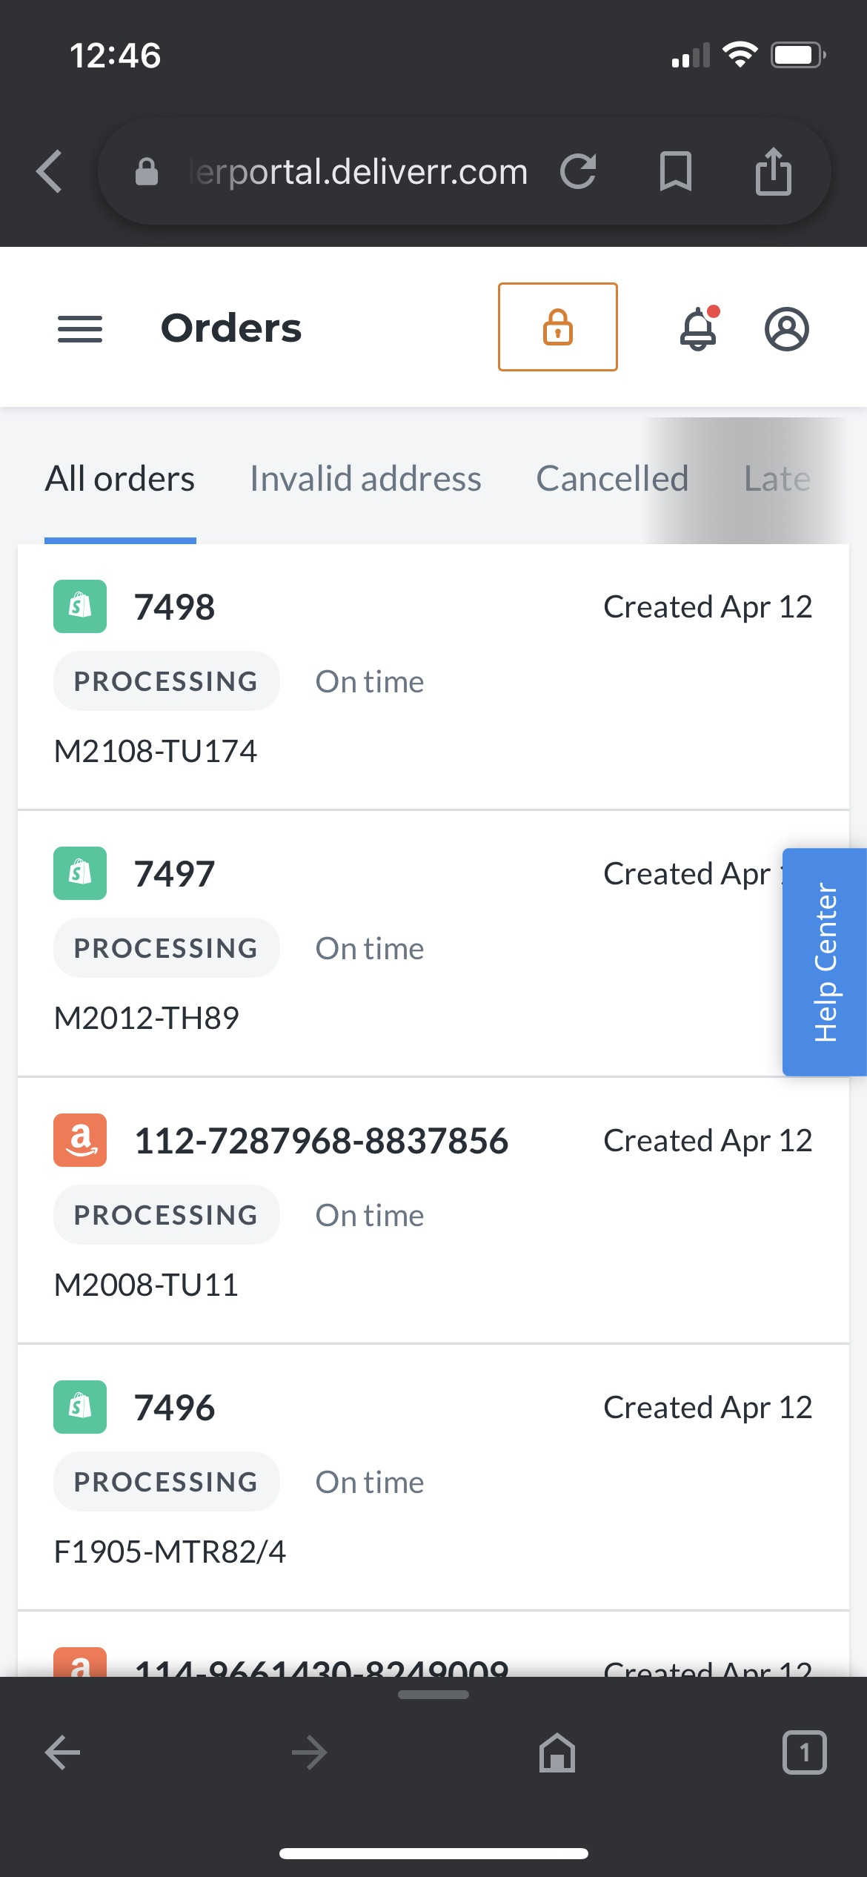Navigate back with bottom arrow

(63, 1752)
